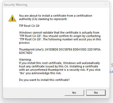
Task: Close the Security Warning dialog
Action: click(x=106, y=4)
